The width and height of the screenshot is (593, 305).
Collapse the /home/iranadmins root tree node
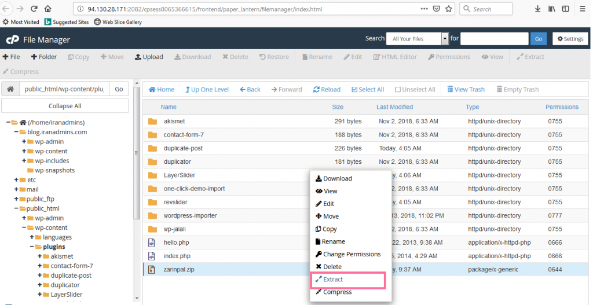(8, 123)
